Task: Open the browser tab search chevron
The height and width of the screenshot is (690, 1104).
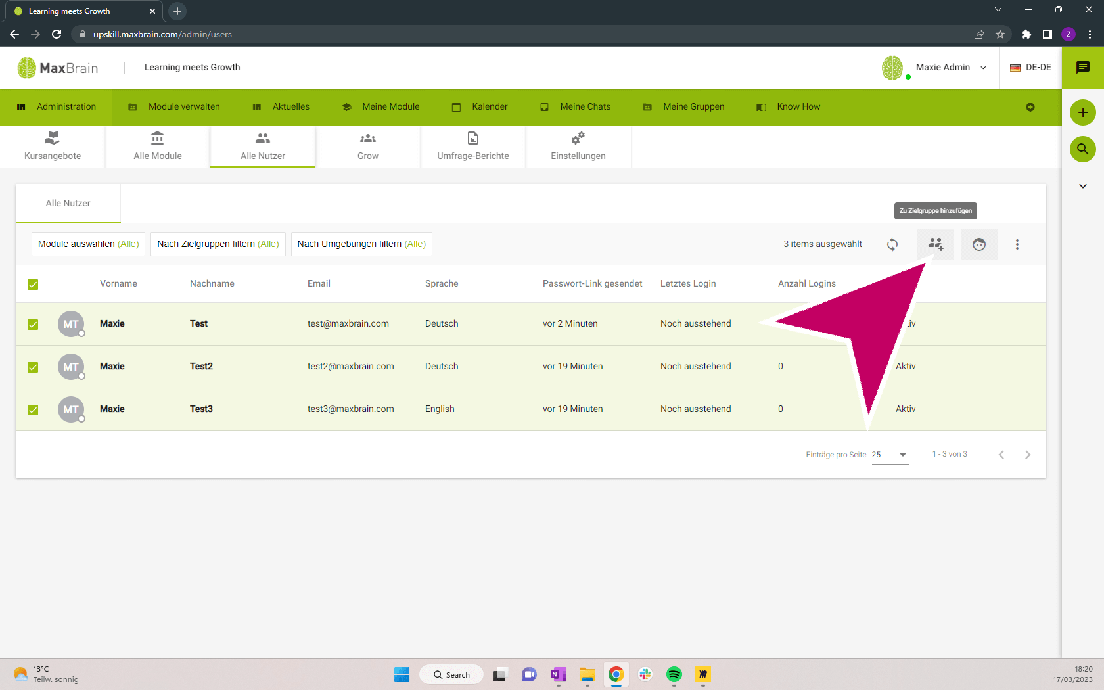Action: [998, 10]
